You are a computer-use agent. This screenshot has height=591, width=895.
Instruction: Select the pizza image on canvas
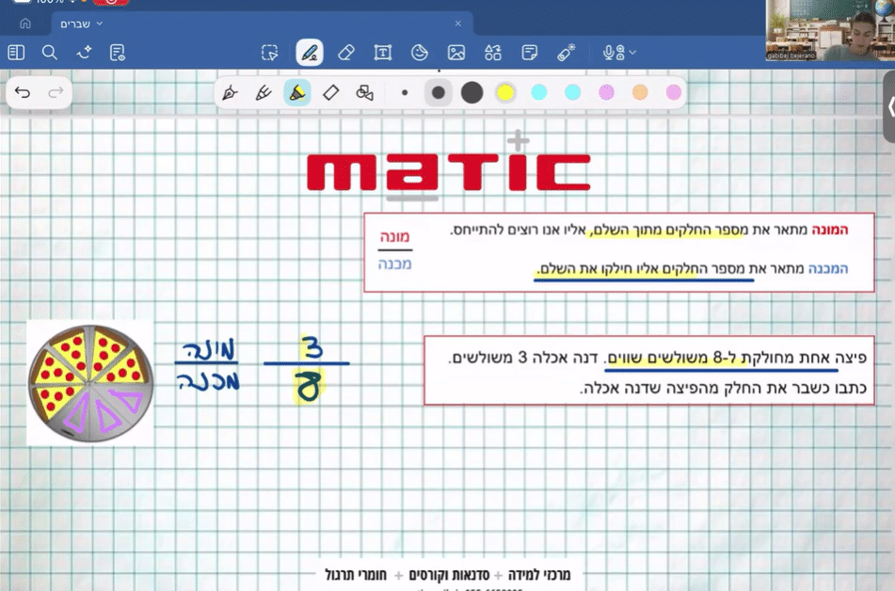coord(90,383)
